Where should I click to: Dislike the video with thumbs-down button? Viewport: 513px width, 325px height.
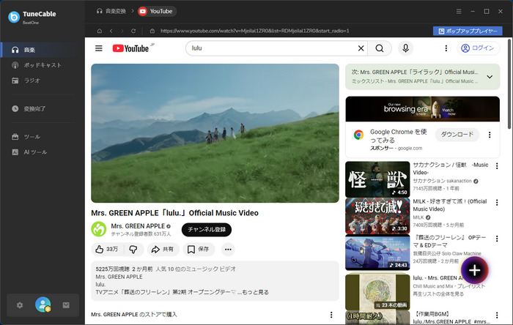pos(133,249)
